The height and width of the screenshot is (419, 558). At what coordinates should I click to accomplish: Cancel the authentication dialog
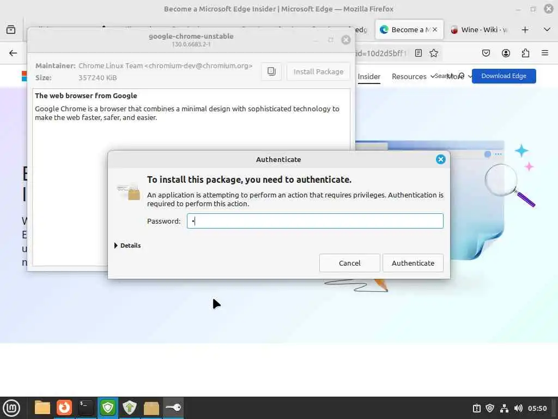pyautogui.click(x=349, y=263)
